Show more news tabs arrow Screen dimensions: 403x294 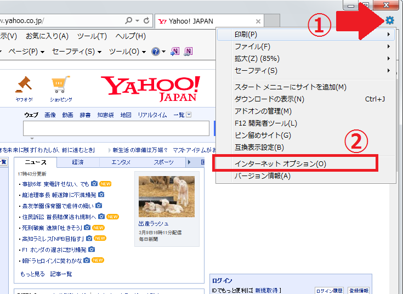[x=189, y=162]
